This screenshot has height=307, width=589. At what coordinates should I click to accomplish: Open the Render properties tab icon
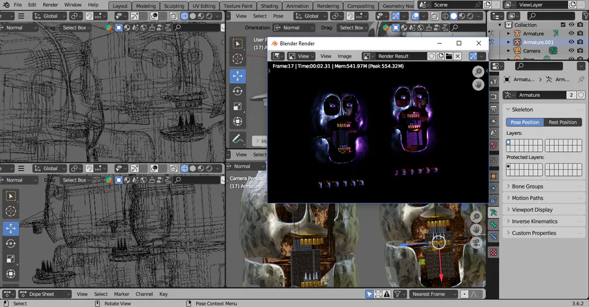(493, 97)
